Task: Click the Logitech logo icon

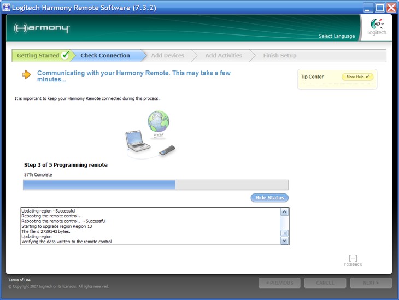Action: [377, 27]
